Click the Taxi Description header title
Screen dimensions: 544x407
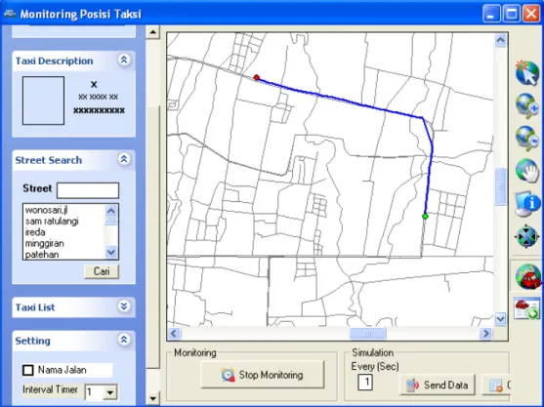54,61
